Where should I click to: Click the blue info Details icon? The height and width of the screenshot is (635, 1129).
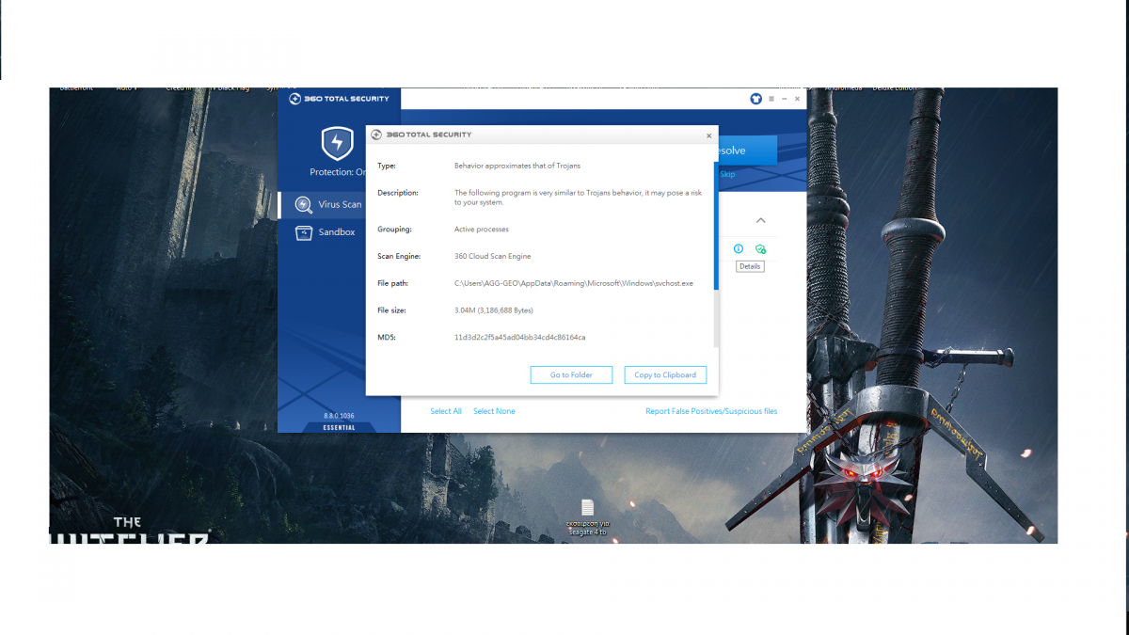739,249
